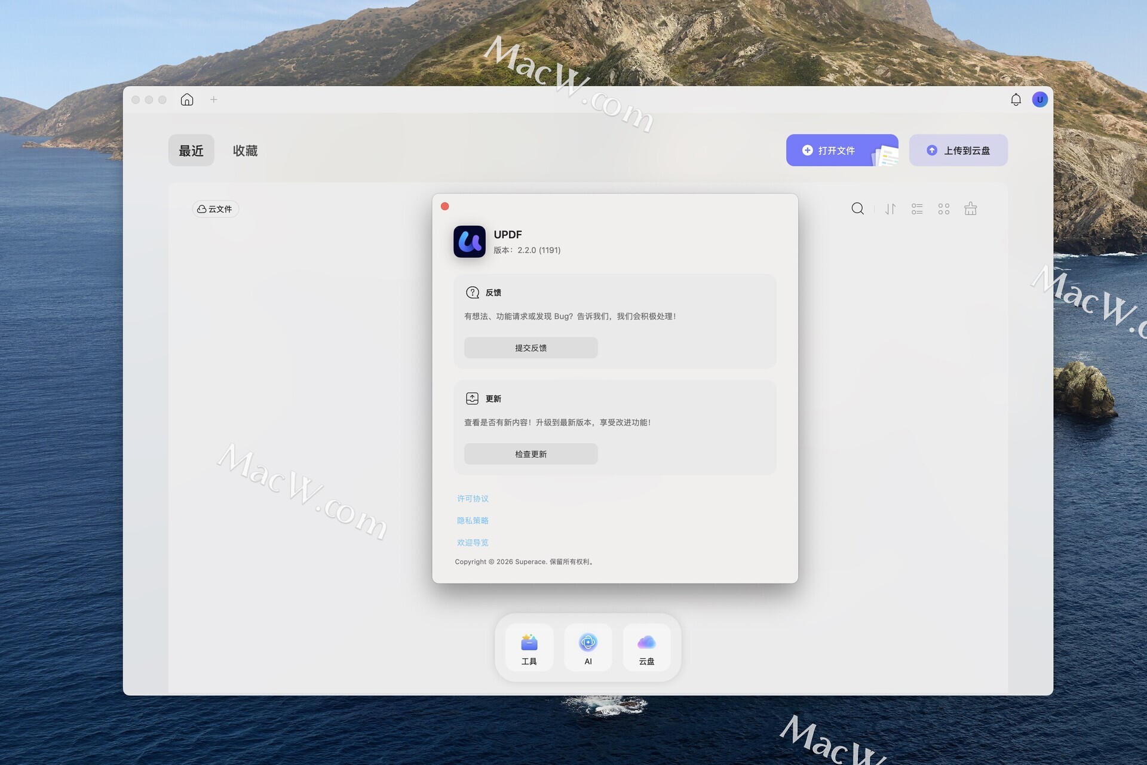Toggle the 云文件 filter chip
The height and width of the screenshot is (765, 1147).
[215, 209]
